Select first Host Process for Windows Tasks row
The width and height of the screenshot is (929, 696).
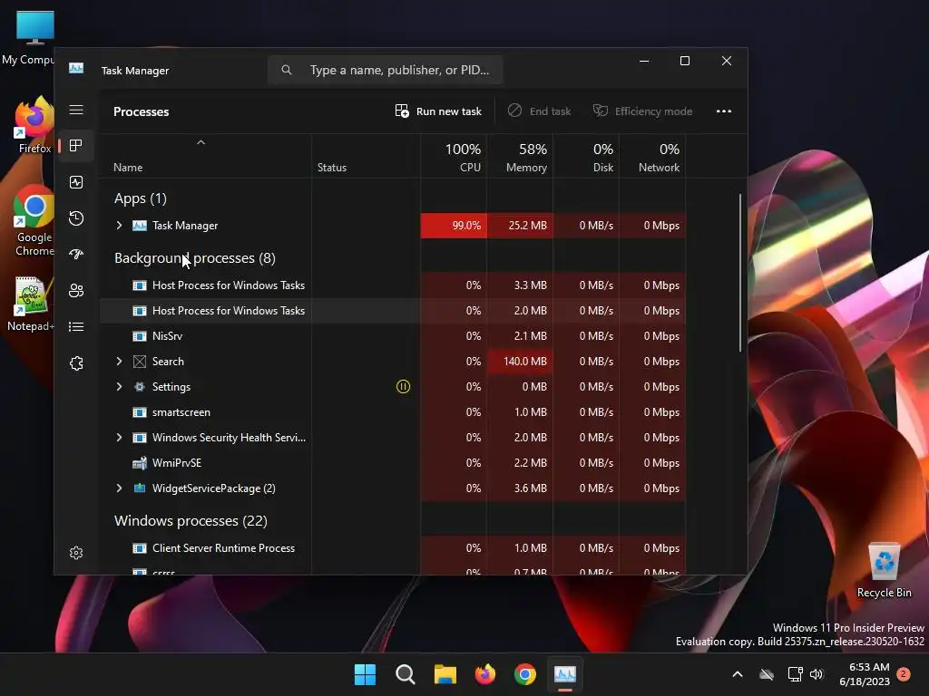coord(392,285)
